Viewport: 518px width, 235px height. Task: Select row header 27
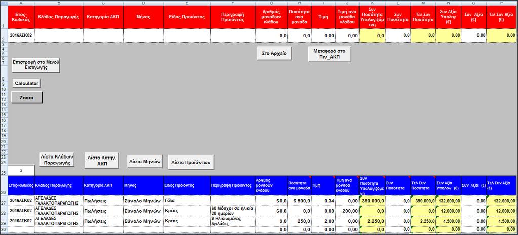coord(4,200)
